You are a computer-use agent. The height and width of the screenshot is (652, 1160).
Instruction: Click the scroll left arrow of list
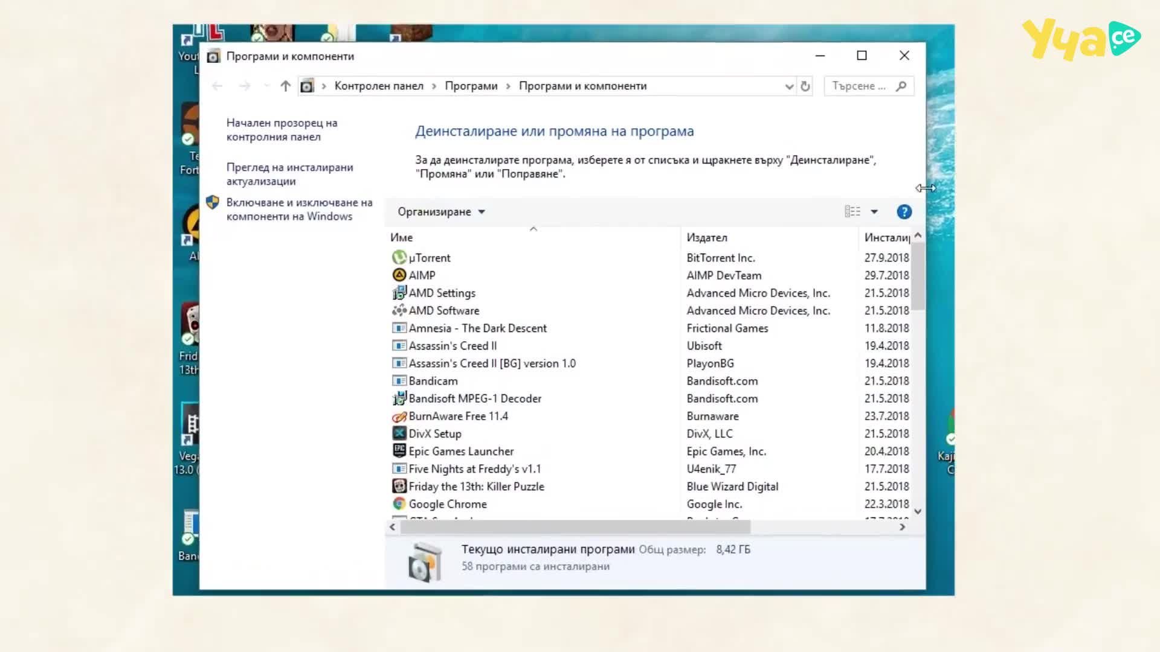click(393, 527)
